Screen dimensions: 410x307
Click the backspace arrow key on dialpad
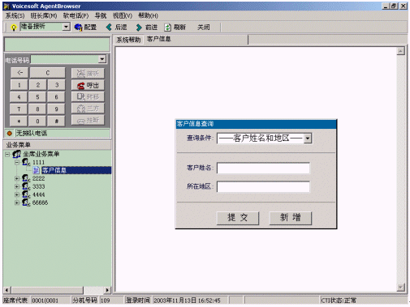click(x=19, y=73)
